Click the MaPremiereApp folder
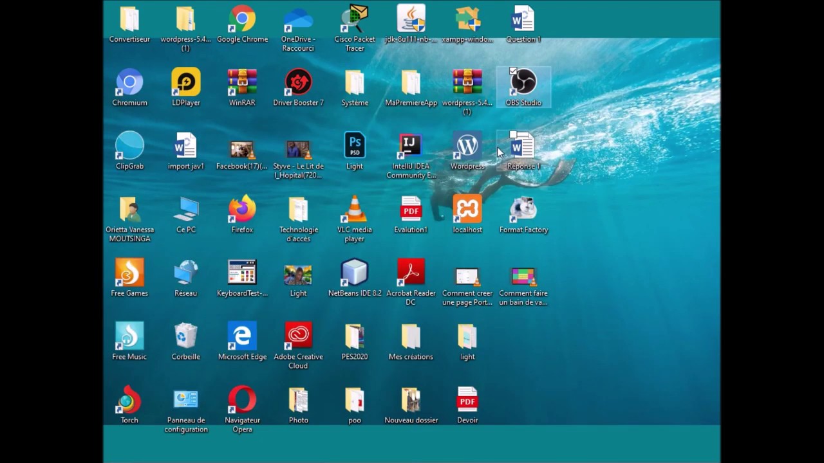 tap(411, 82)
